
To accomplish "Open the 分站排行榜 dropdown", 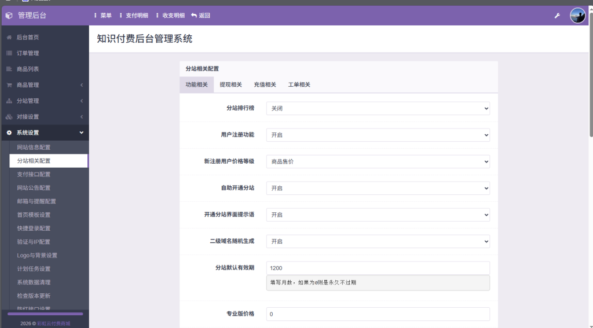I will [378, 108].
